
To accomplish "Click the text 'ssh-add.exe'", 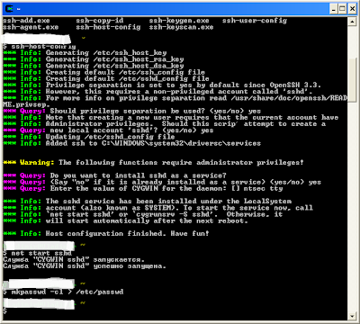I will click(26, 21).
